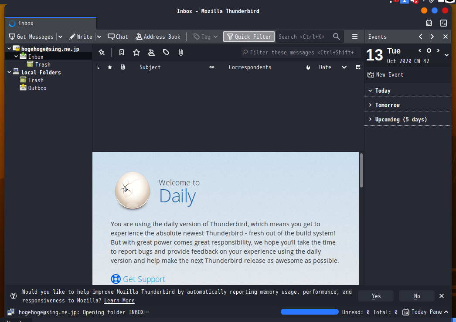Click No on telemetry prompt
The image size is (456, 322).
click(417, 296)
